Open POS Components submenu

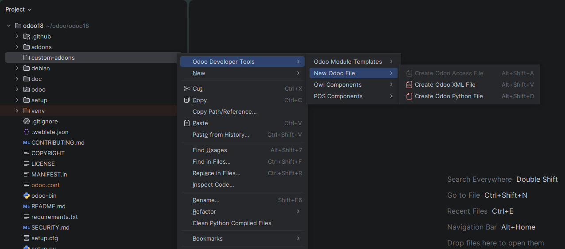tap(353, 96)
